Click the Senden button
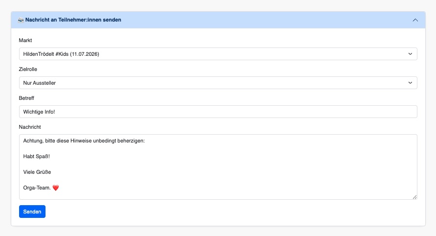 click(32, 212)
